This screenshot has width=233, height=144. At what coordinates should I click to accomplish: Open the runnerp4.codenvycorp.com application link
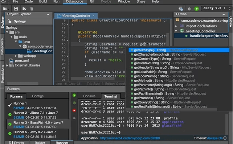(x=130, y=138)
